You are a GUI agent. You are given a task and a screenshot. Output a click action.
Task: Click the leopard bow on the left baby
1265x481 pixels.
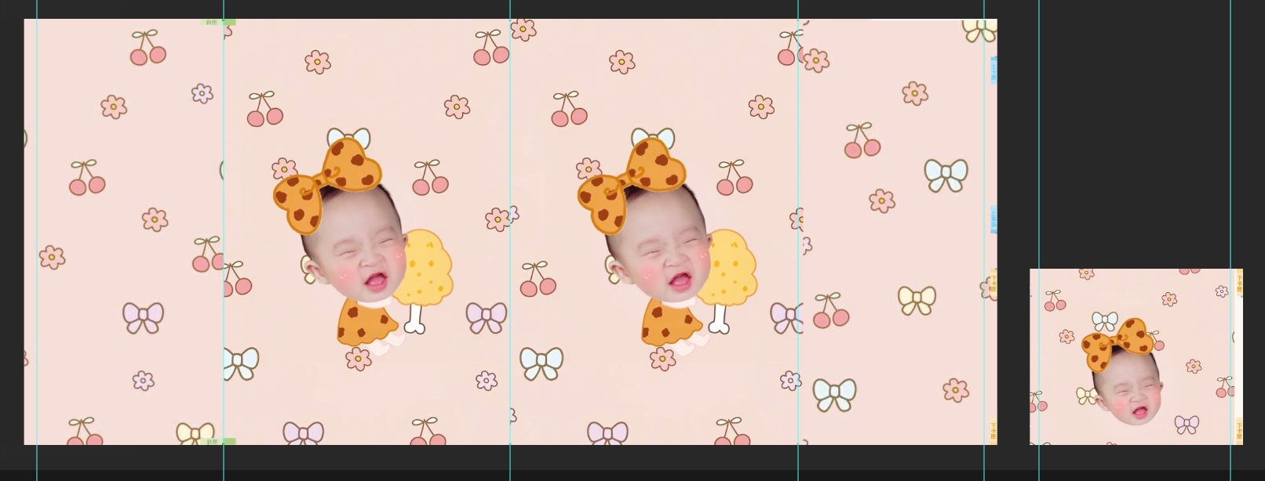[x=328, y=184]
